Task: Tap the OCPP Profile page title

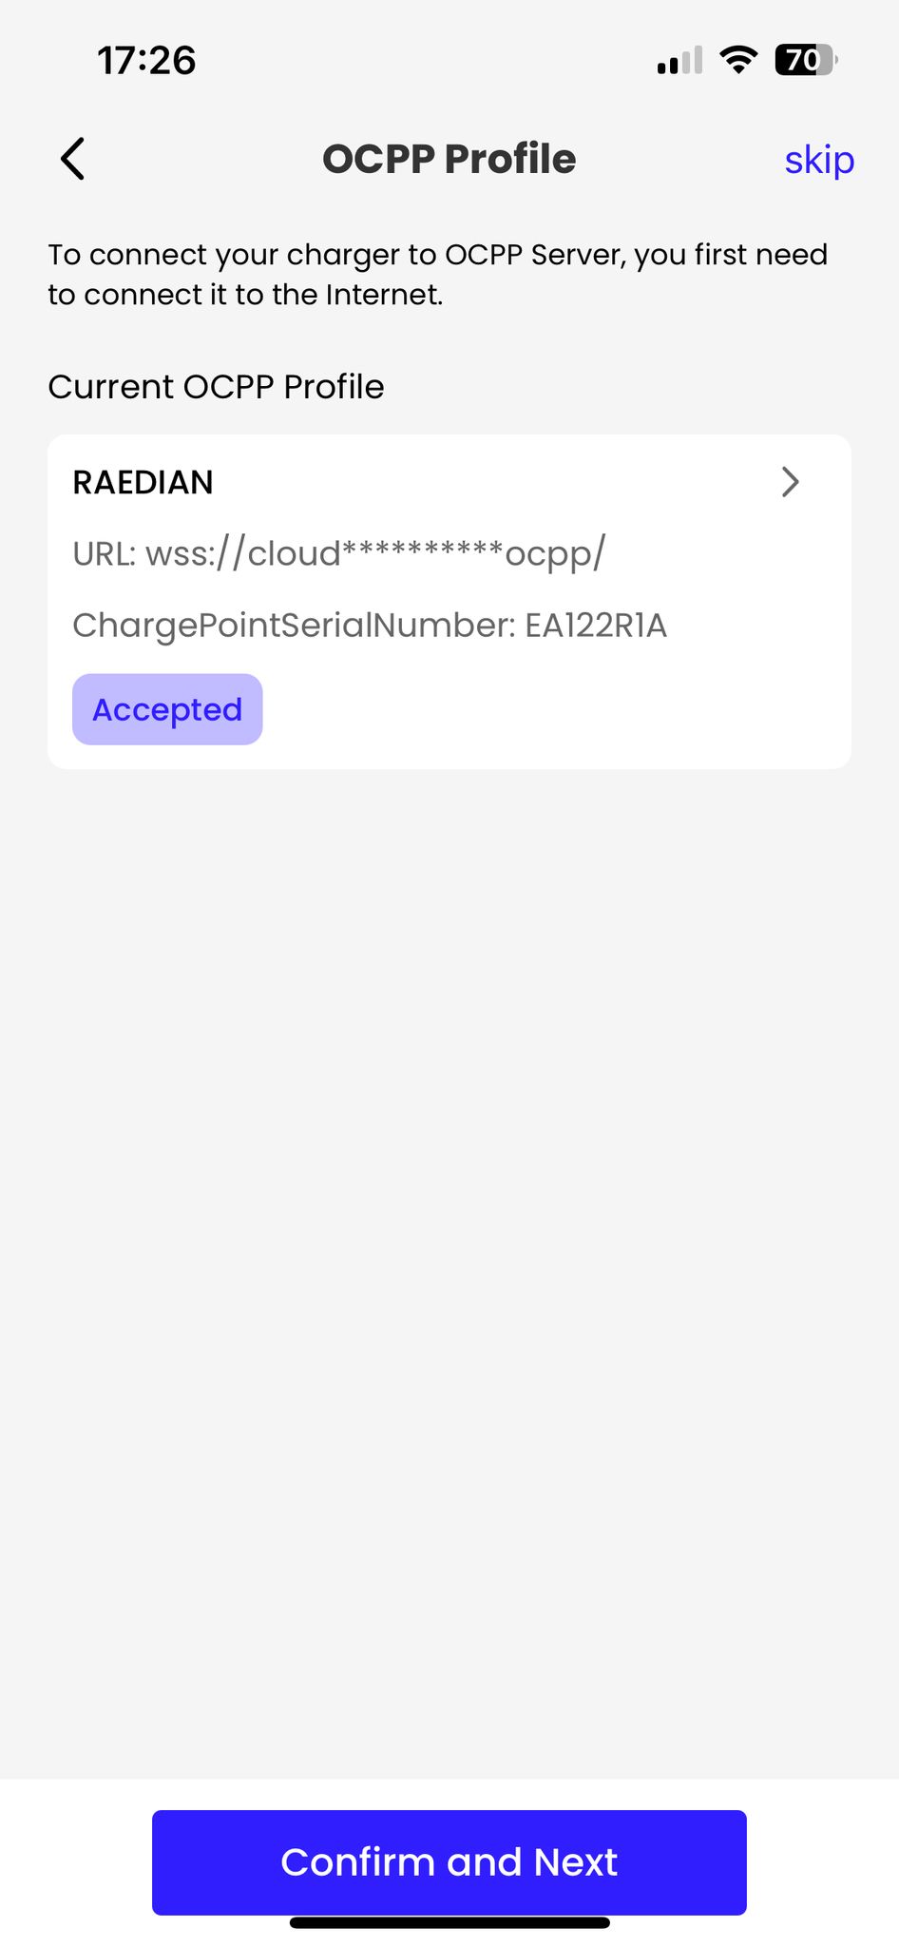Action: pyautogui.click(x=449, y=159)
